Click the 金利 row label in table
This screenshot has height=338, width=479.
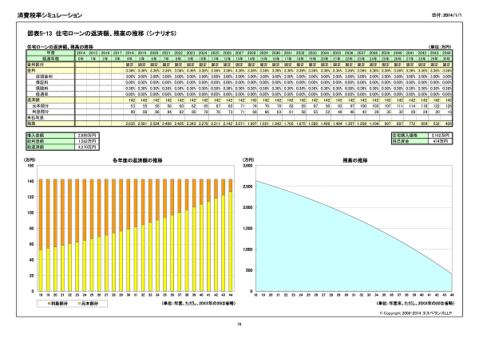pos(32,70)
